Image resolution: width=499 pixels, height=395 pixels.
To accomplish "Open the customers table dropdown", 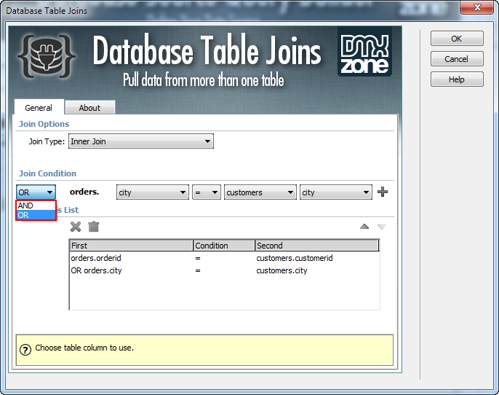I will [260, 192].
